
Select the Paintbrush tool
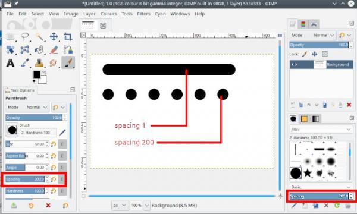point(68,62)
